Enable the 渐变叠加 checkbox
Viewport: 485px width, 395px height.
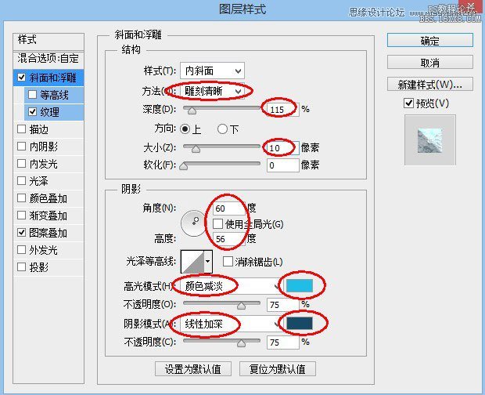21,215
